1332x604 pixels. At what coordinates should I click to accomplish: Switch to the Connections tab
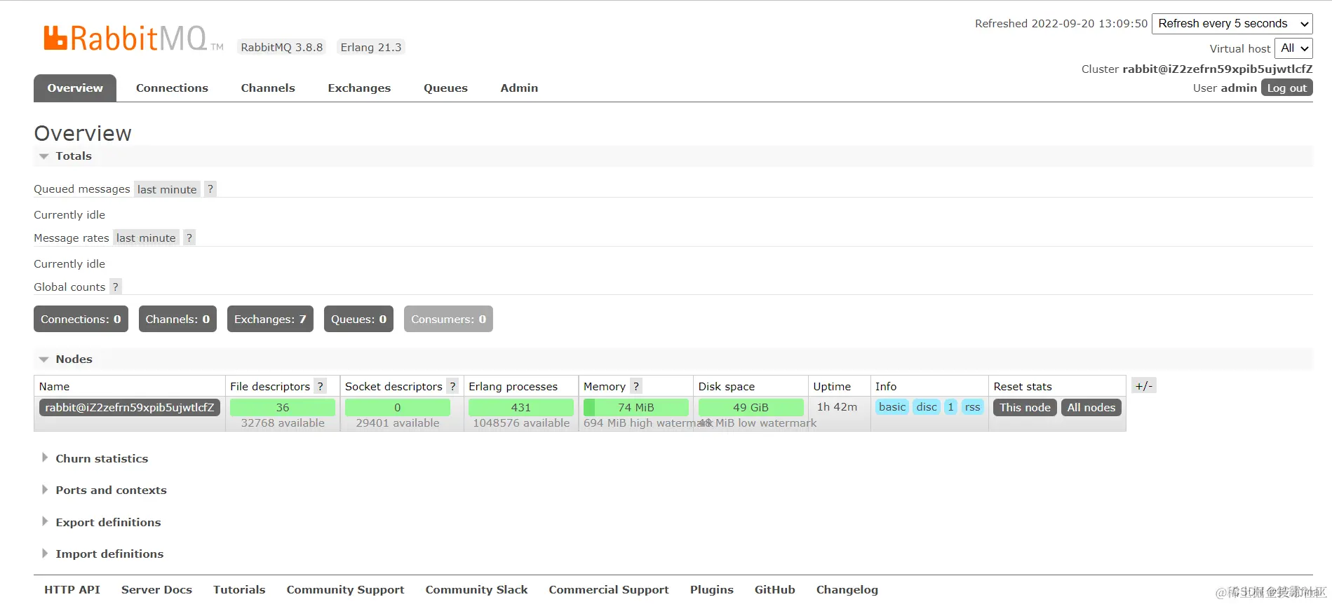click(172, 88)
